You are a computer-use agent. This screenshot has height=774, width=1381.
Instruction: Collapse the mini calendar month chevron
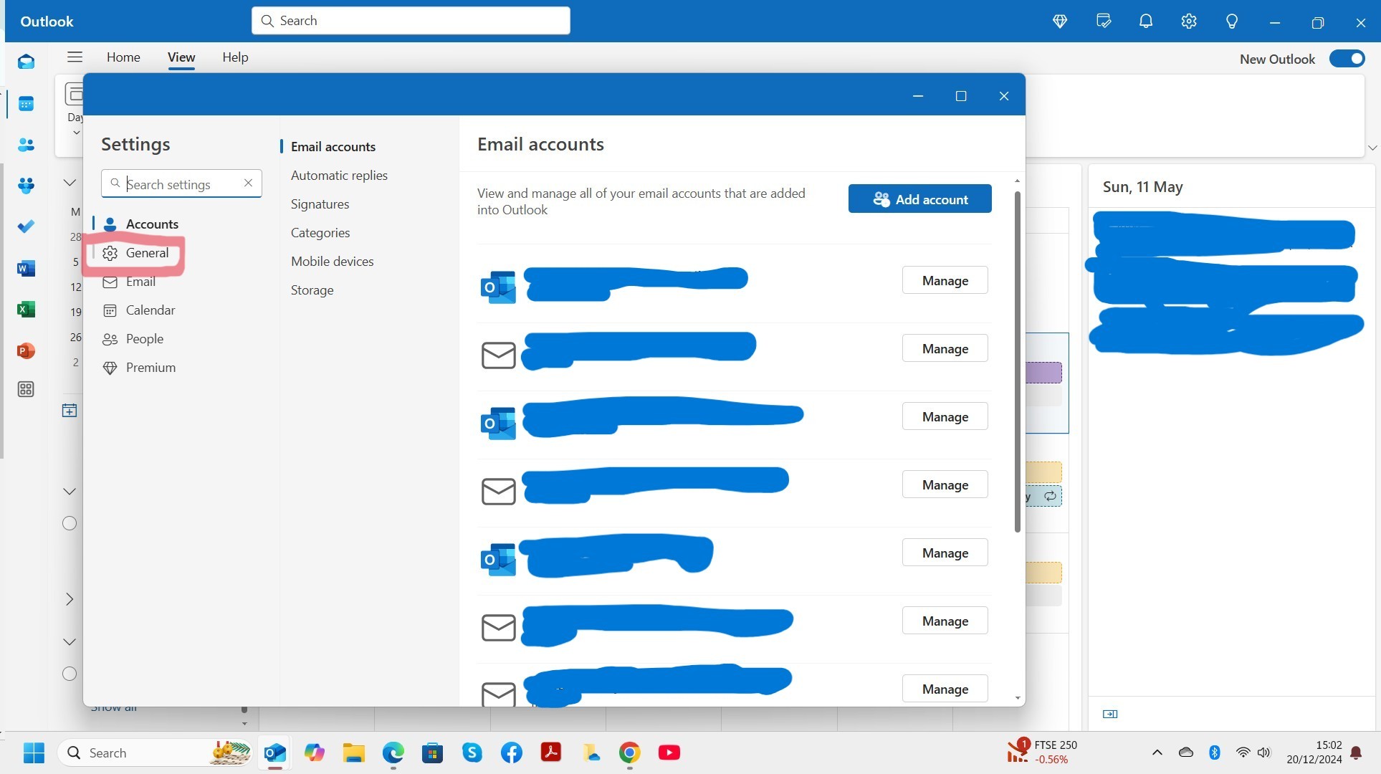[x=70, y=183]
